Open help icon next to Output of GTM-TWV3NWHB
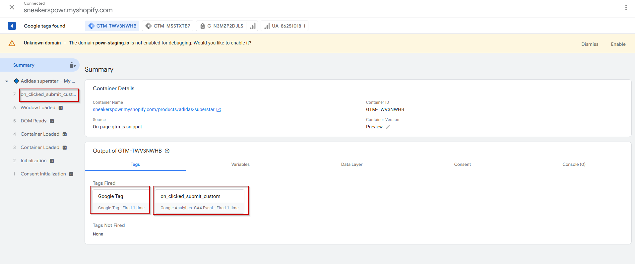Image resolution: width=635 pixels, height=264 pixels. pos(167,151)
